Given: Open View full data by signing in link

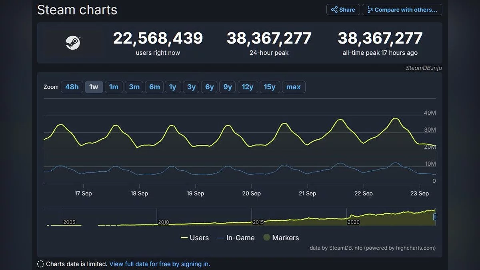Looking at the screenshot, I should pyautogui.click(x=160, y=264).
